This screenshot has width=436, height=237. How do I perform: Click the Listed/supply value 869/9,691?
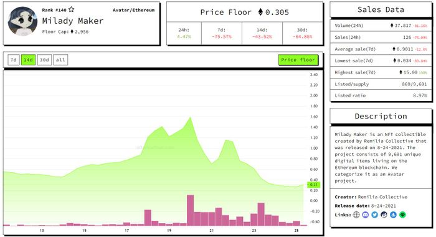[x=414, y=84]
